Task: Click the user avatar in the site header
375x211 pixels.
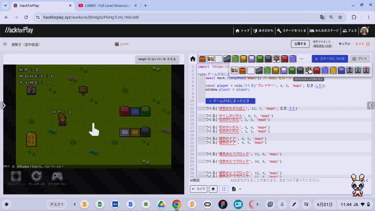Action: [x=364, y=31]
